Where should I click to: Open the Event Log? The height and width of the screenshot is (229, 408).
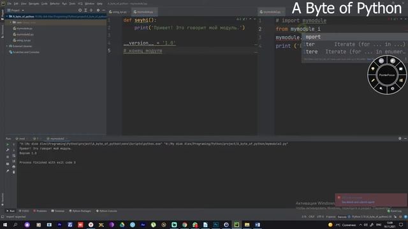pos(395,211)
